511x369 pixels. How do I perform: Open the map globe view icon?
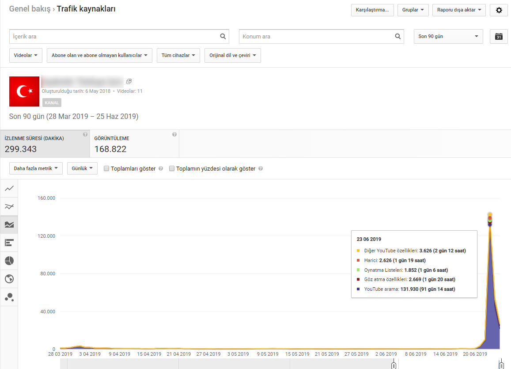click(x=9, y=279)
